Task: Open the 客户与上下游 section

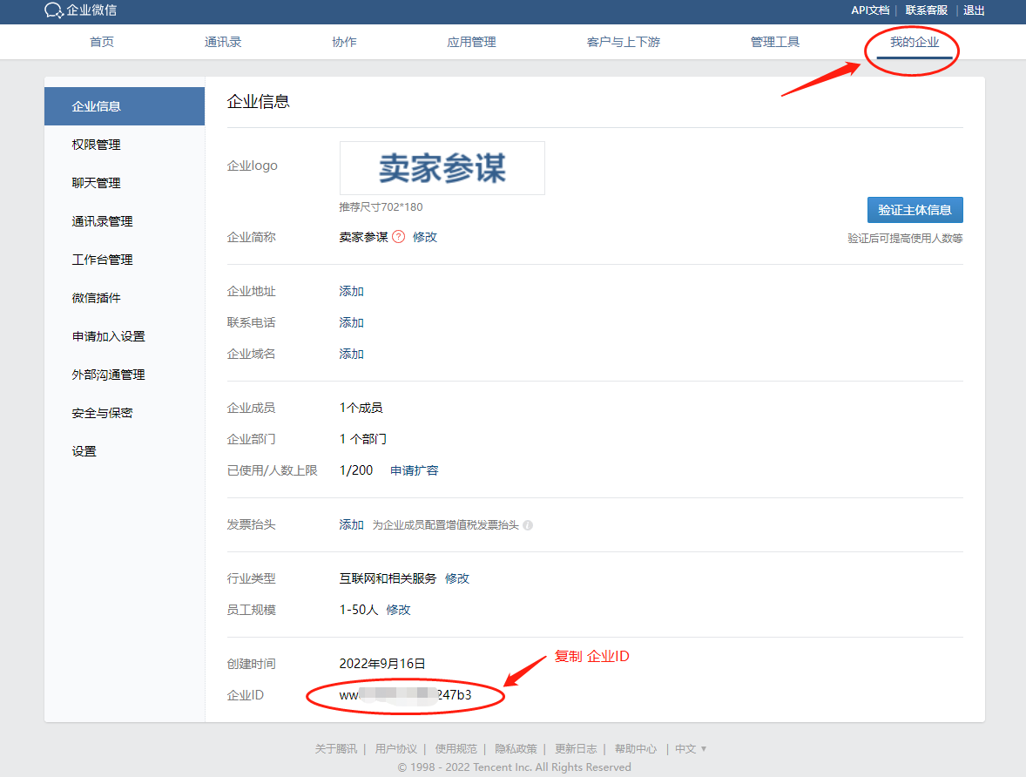Action: pyautogui.click(x=624, y=41)
